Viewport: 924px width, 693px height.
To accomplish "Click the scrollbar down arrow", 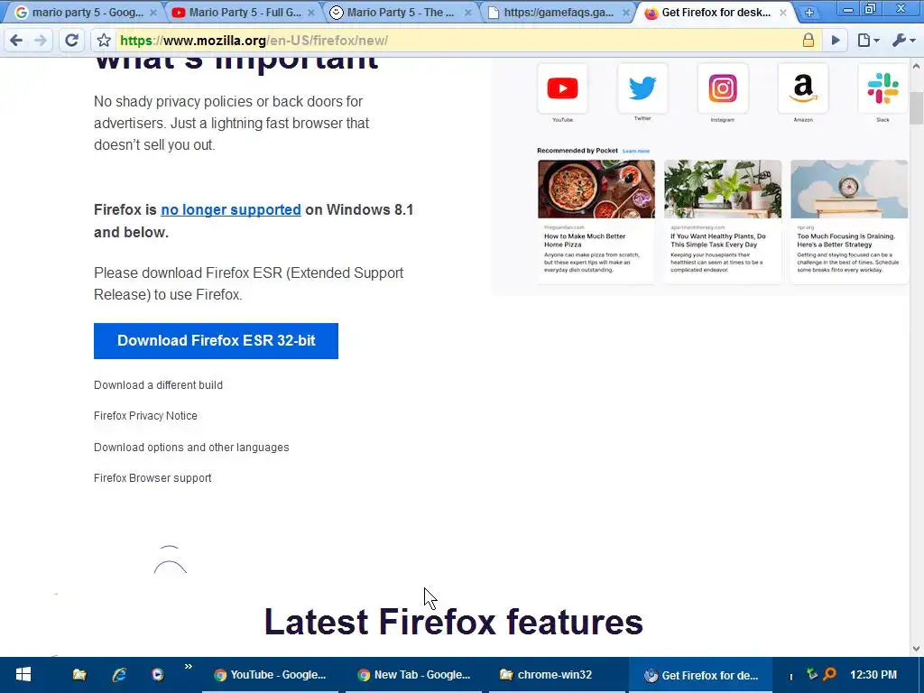I will pos(917,649).
